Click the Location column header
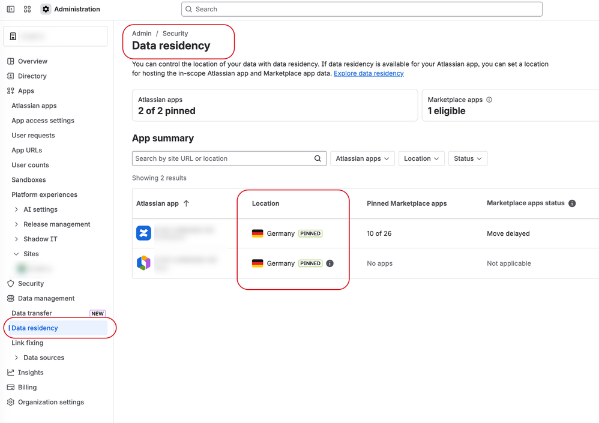 265,203
